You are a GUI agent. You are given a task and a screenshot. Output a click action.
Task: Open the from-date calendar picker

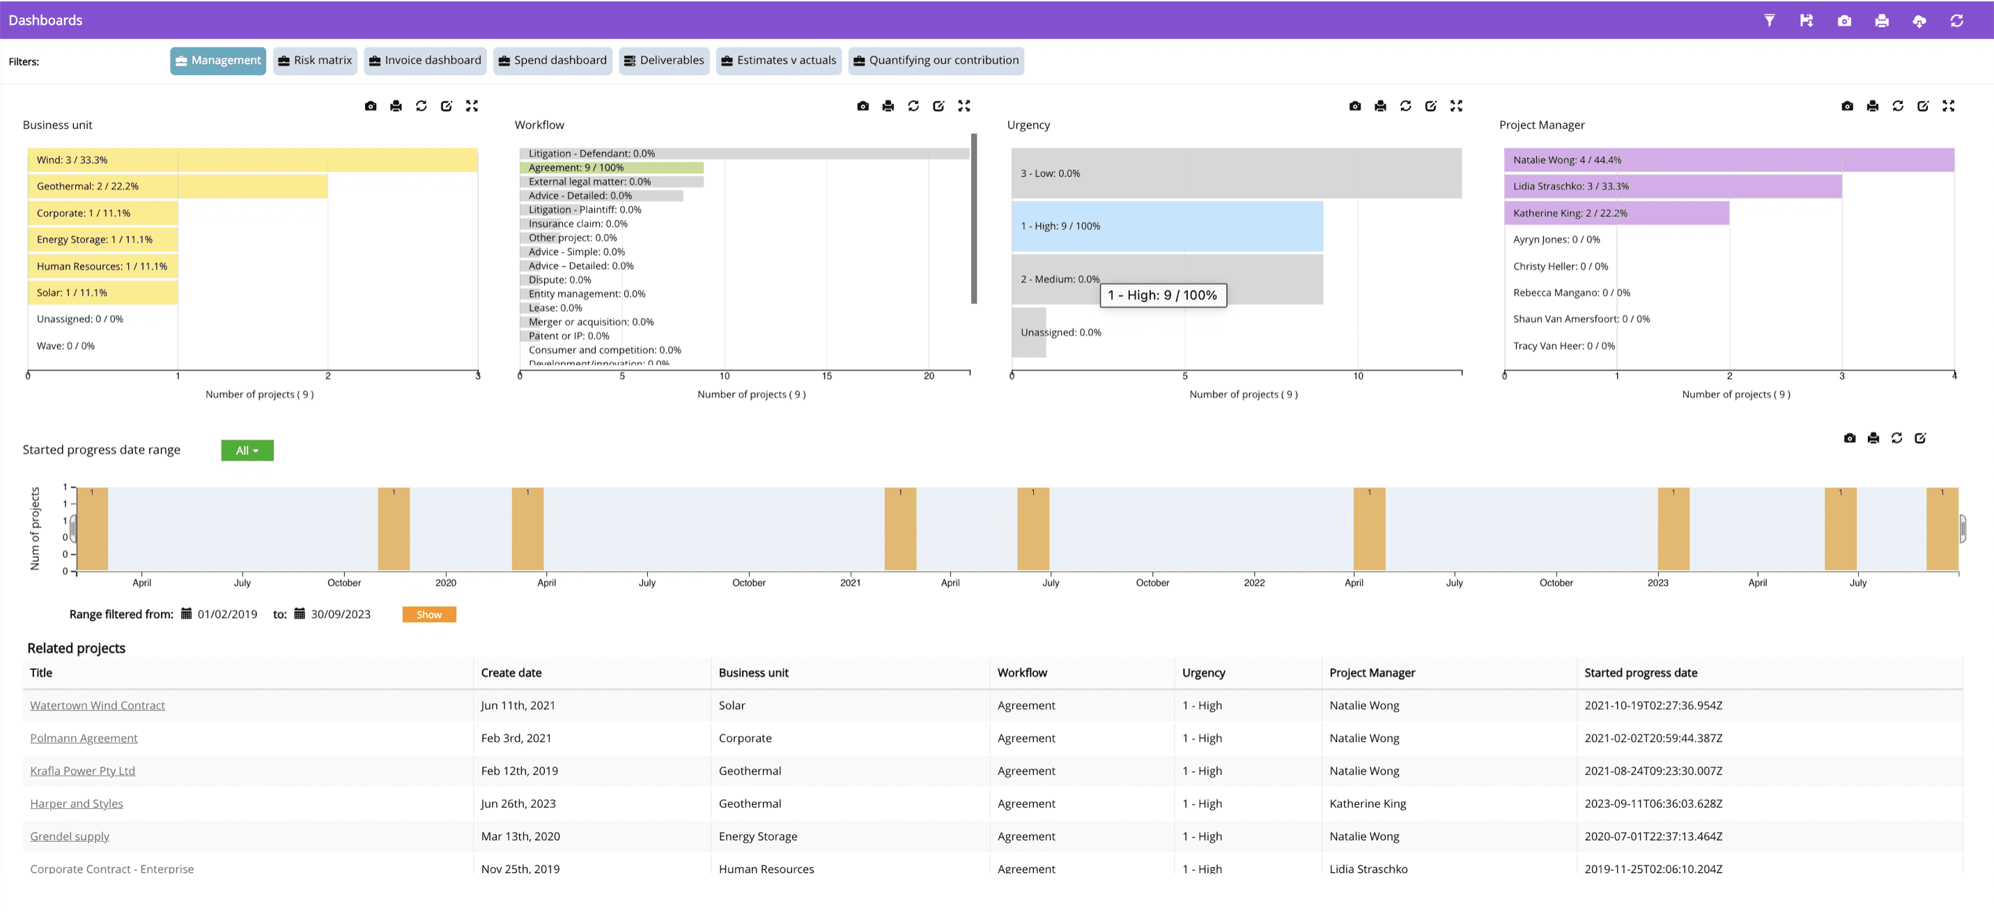pos(187,614)
